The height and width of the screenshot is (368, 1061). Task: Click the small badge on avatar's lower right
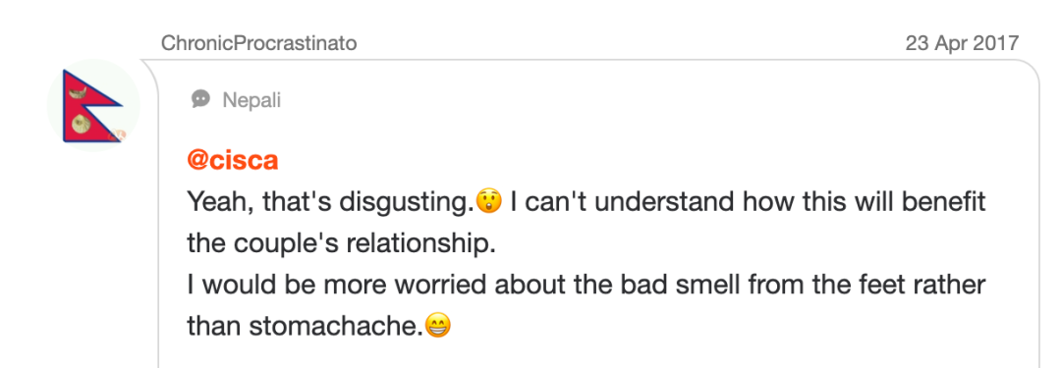click(116, 135)
